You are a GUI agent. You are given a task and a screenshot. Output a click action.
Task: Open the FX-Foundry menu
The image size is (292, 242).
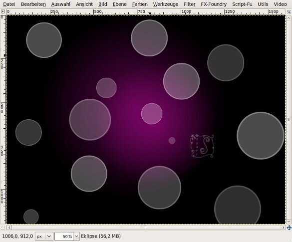(x=214, y=4)
